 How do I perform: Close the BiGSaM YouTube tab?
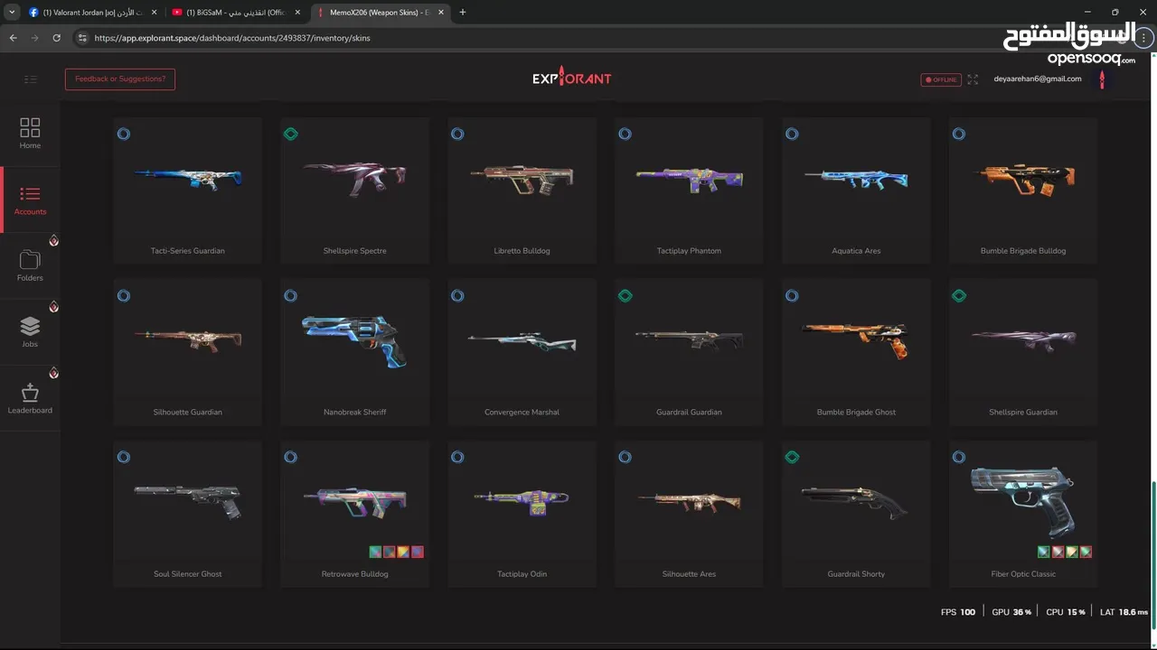(x=296, y=13)
